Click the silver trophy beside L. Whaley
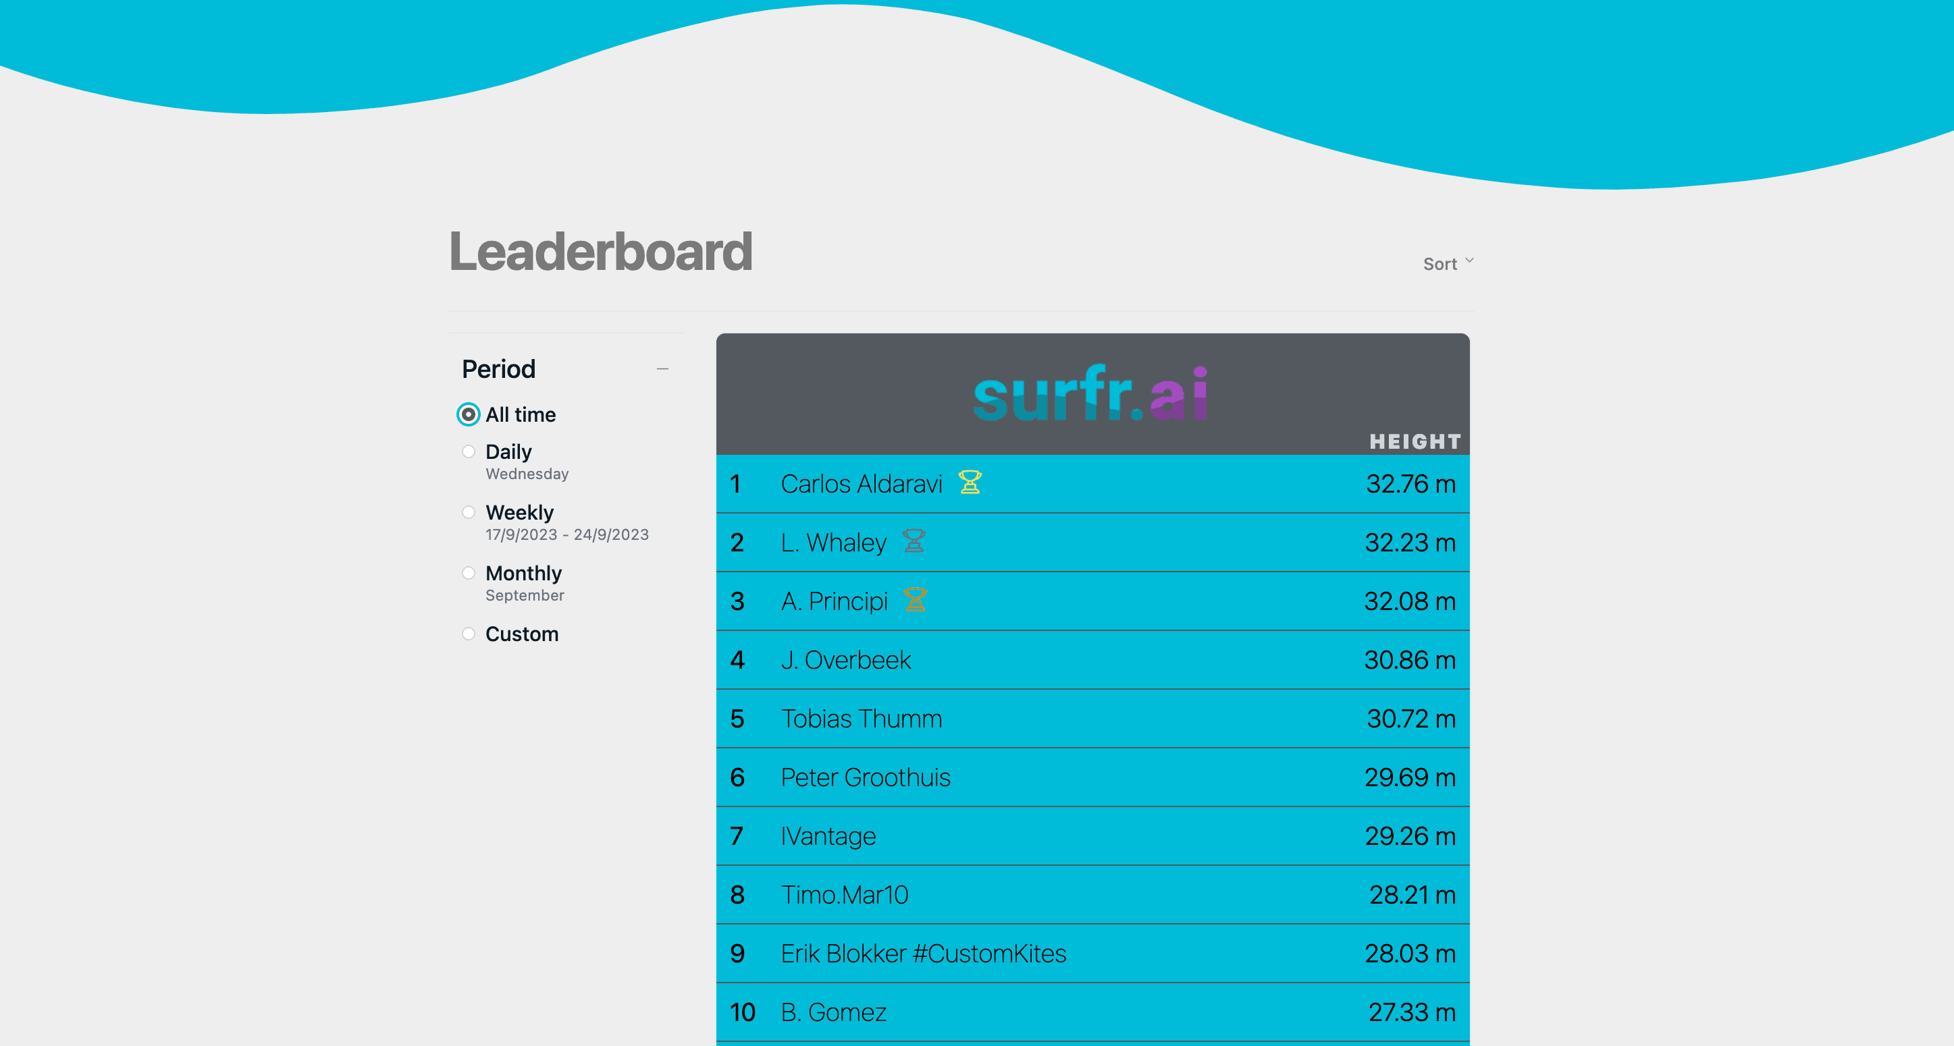The height and width of the screenshot is (1046, 1954). point(914,541)
